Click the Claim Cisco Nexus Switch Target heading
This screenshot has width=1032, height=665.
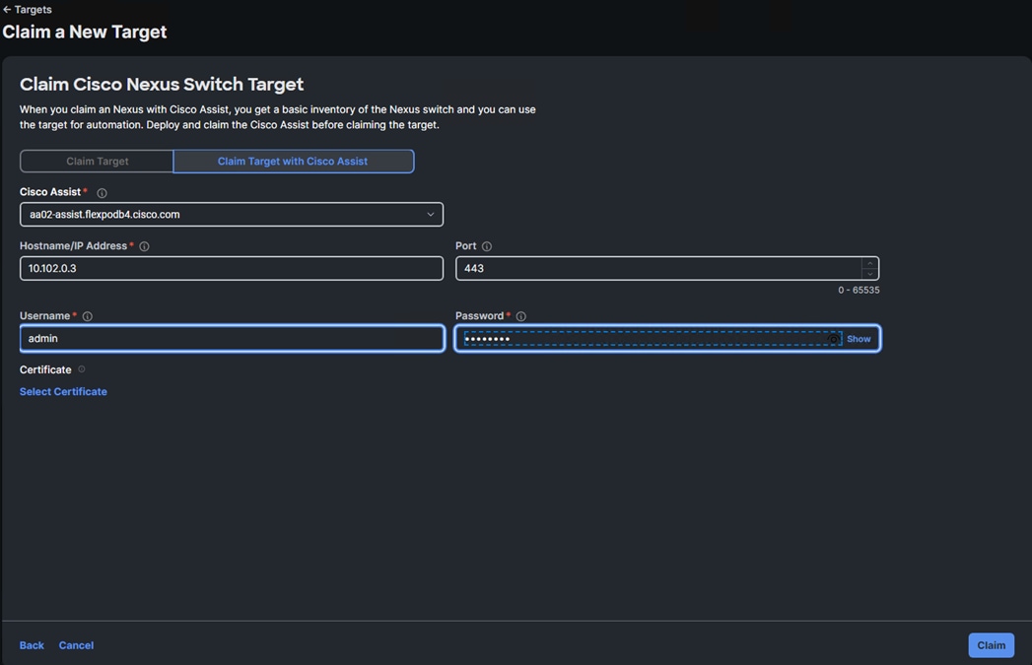(162, 84)
